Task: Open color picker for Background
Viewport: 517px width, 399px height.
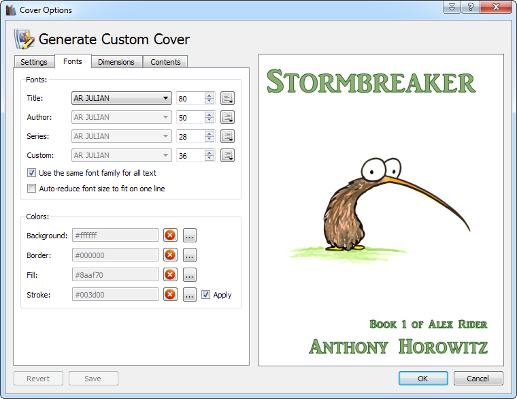Action: pos(190,236)
